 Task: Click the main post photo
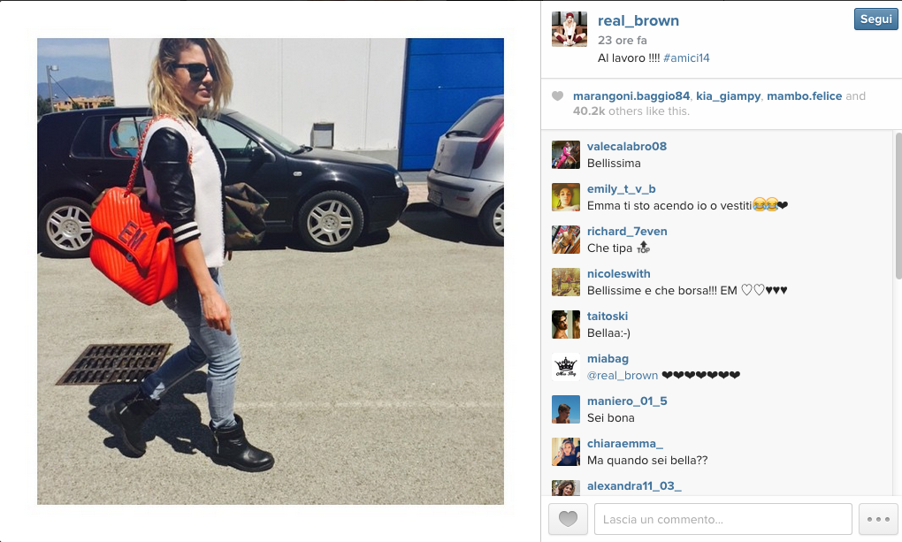[271, 271]
